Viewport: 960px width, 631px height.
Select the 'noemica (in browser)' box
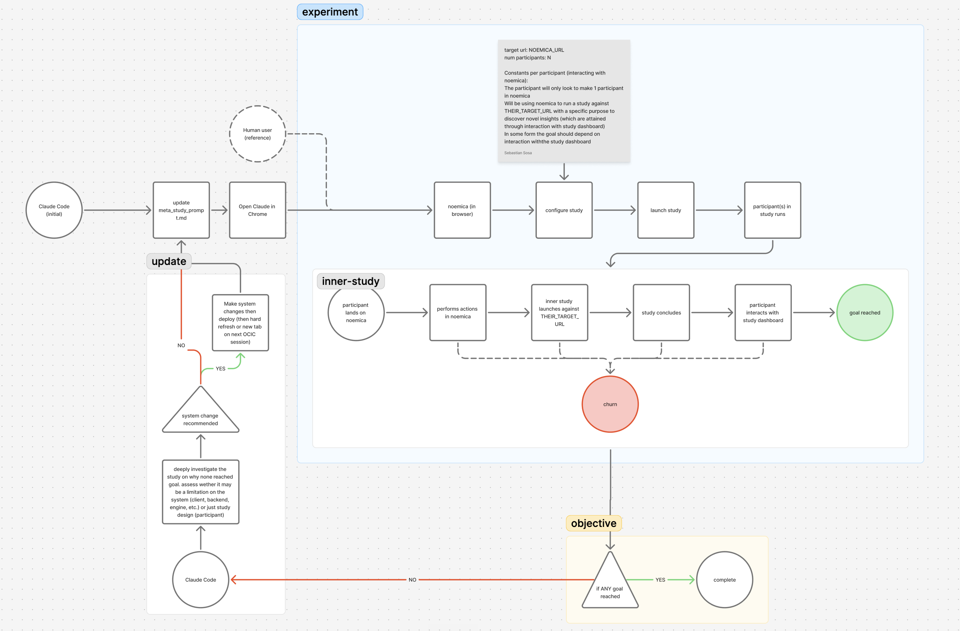click(x=462, y=210)
